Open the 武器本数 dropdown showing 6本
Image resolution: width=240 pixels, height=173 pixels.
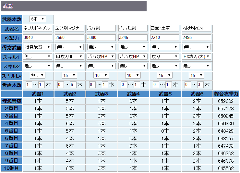[38, 19]
